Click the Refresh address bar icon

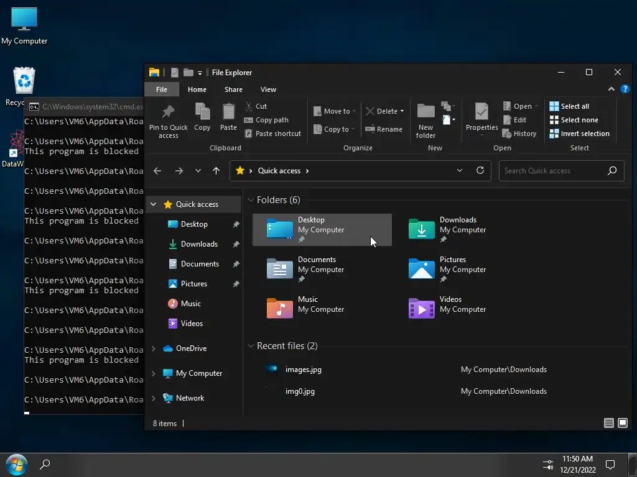480,170
